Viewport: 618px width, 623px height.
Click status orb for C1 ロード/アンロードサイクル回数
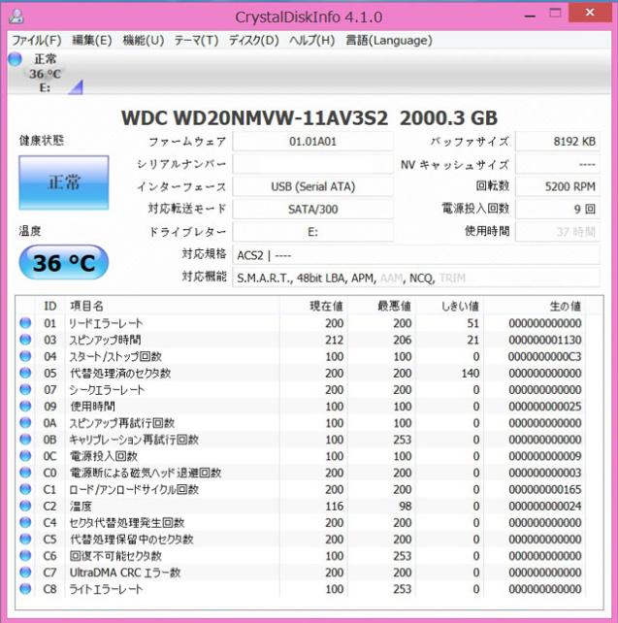click(25, 489)
